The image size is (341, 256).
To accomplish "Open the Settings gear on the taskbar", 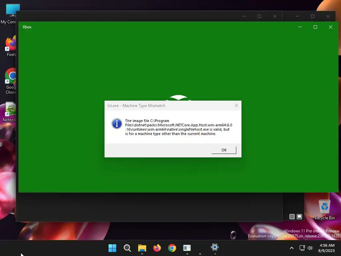I will pyautogui.click(x=215, y=247).
